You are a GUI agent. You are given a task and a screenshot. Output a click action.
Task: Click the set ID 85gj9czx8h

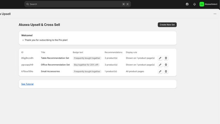27,58
